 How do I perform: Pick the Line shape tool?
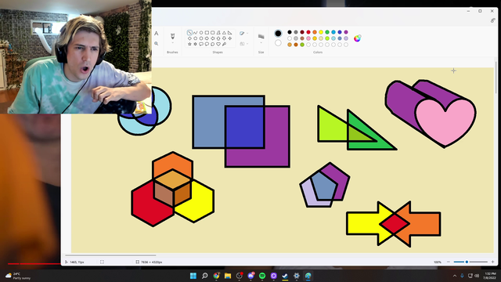tap(189, 33)
